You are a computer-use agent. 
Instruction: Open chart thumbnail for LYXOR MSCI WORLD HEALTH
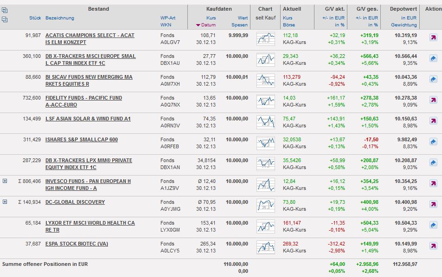[x=266, y=227]
